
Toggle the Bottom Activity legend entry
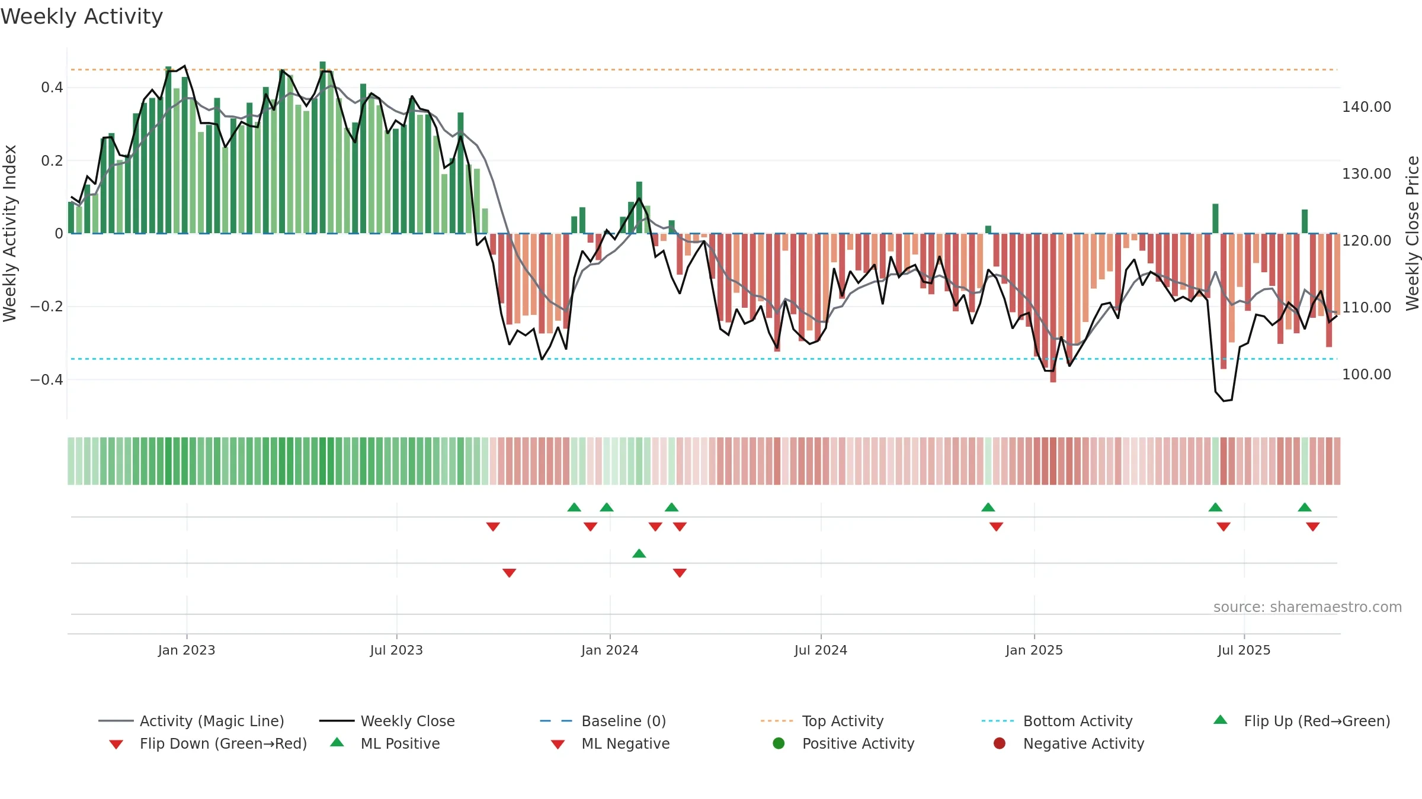[1057, 721]
